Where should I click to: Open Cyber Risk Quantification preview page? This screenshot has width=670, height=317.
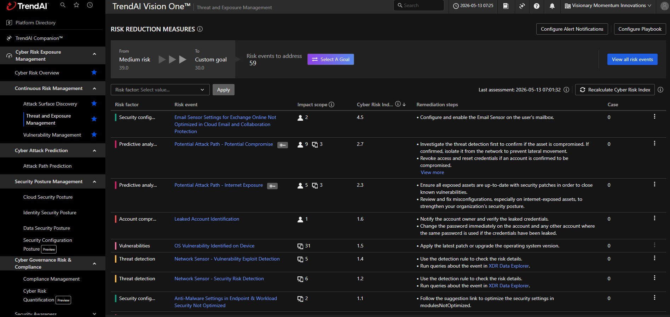(x=47, y=295)
